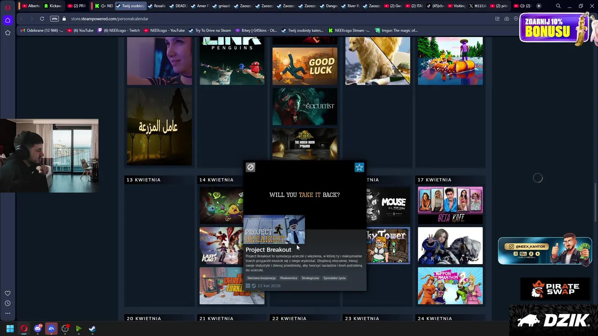This screenshot has width=598, height=336.
Task: Open Opera sidebar home icon
Action: click(7, 20)
